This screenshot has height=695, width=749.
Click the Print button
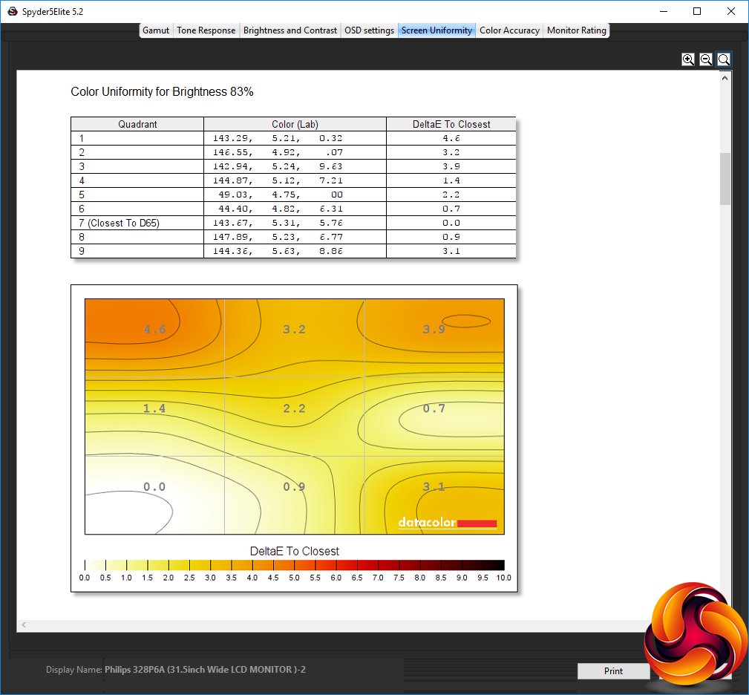tap(613, 671)
